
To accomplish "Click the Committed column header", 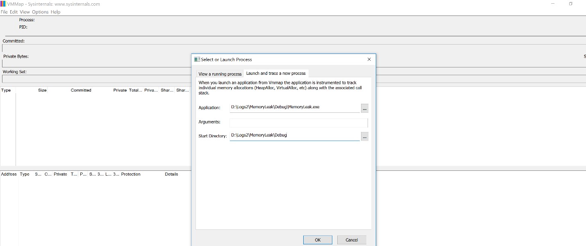I will point(81,90).
